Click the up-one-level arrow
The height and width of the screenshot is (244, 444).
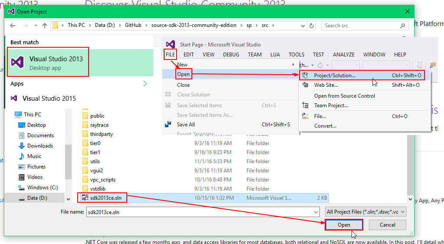(44, 26)
